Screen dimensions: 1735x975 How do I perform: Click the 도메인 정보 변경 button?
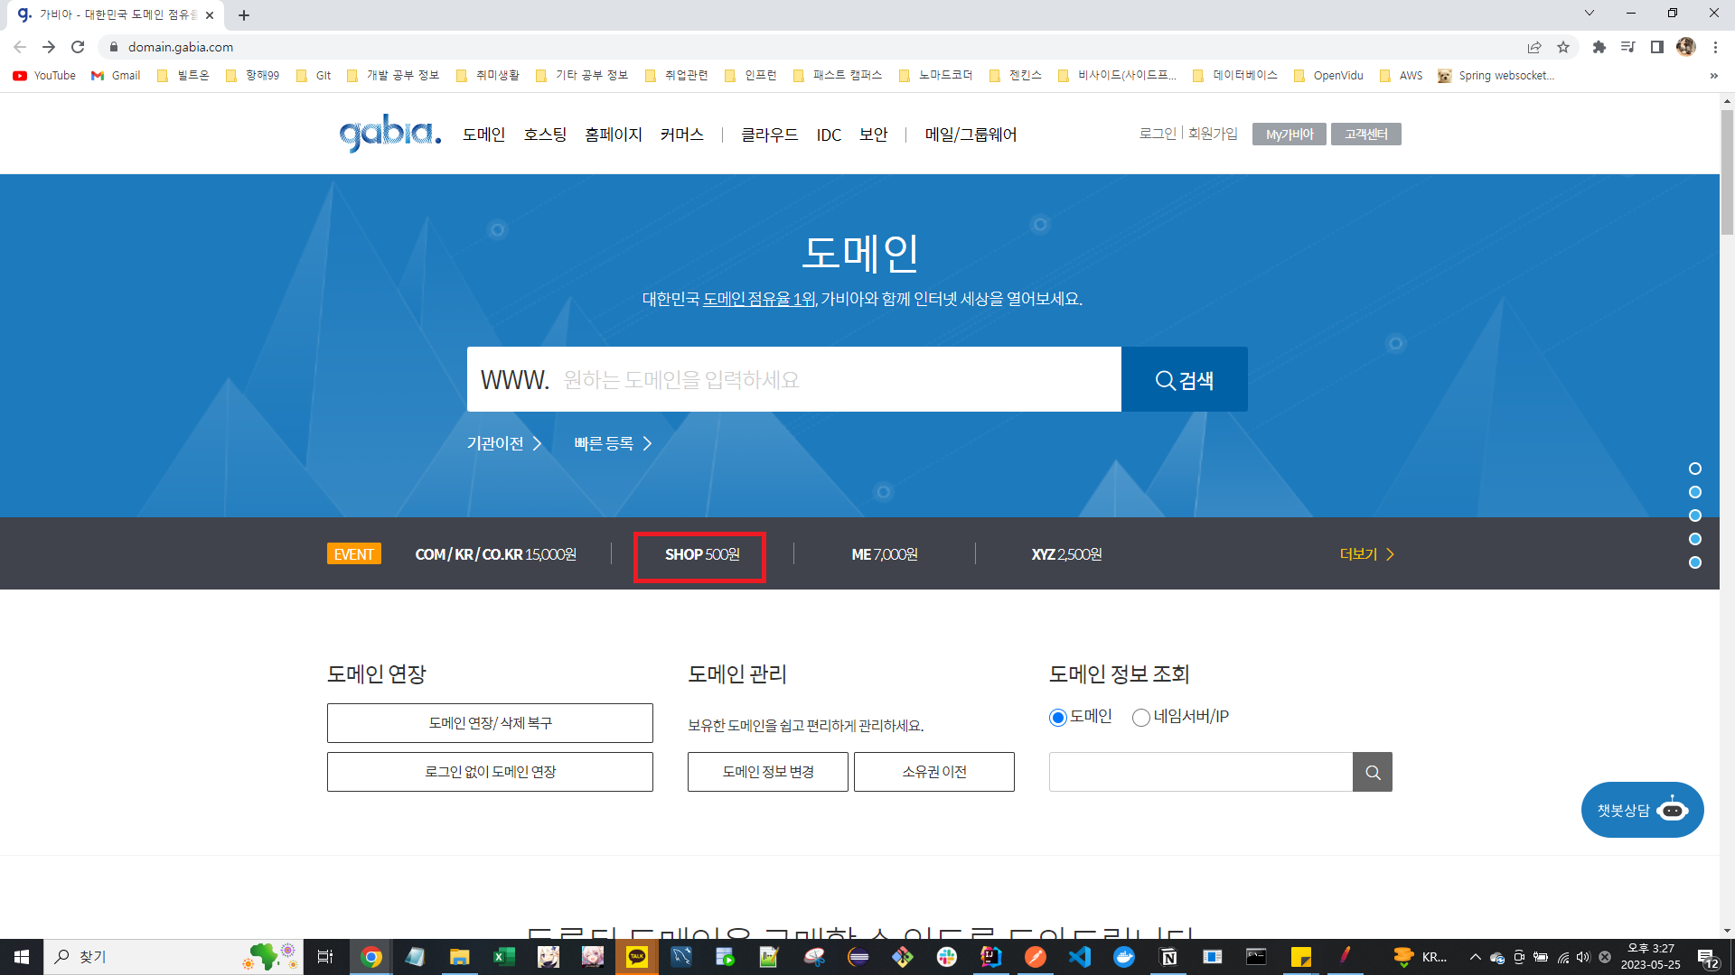point(768,772)
